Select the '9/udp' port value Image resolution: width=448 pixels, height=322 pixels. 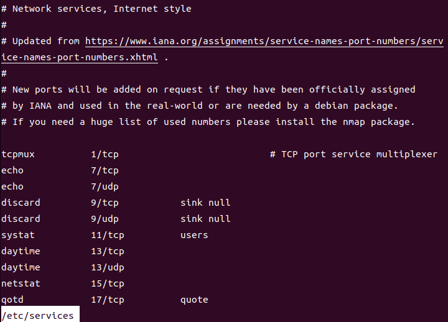(105, 219)
